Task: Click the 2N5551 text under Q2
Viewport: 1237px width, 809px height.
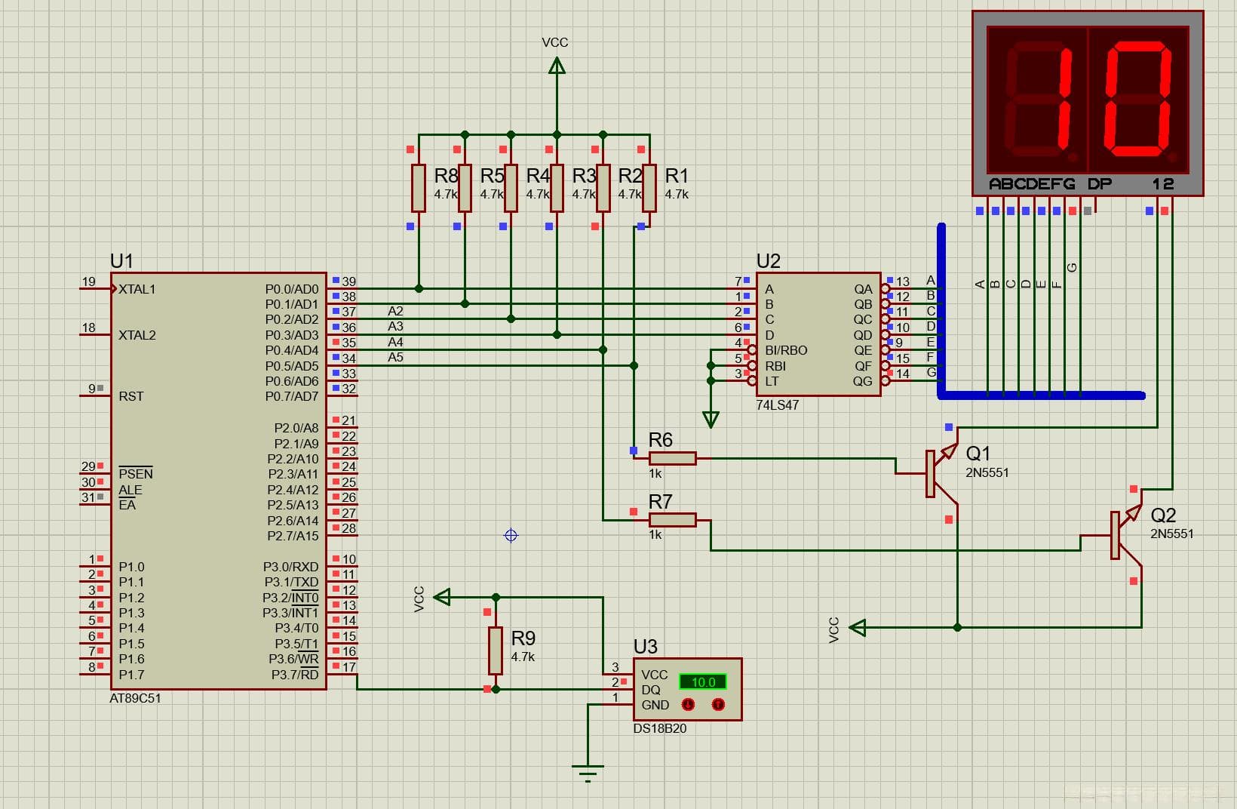Action: click(1172, 534)
